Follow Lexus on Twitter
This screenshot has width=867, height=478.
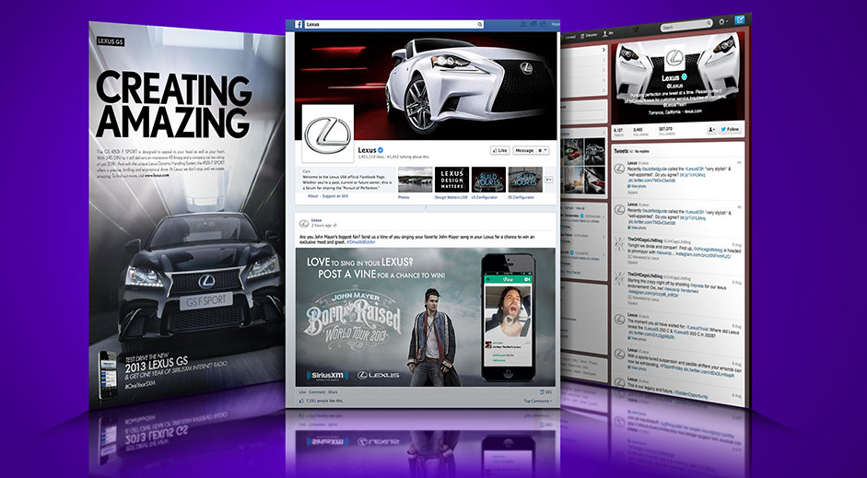[x=730, y=130]
